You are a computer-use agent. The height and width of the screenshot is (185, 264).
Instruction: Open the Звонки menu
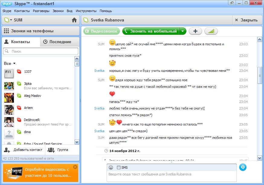click(x=58, y=11)
